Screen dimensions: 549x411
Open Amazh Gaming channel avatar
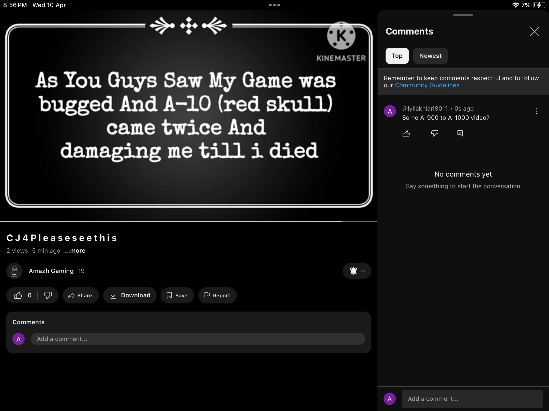tap(14, 271)
